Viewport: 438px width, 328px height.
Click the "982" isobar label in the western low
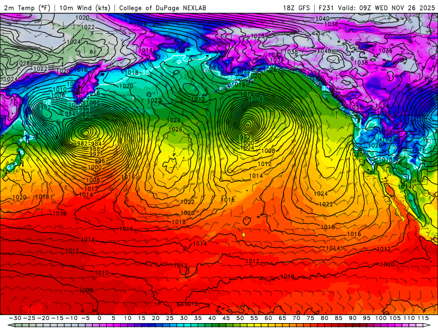82,144
